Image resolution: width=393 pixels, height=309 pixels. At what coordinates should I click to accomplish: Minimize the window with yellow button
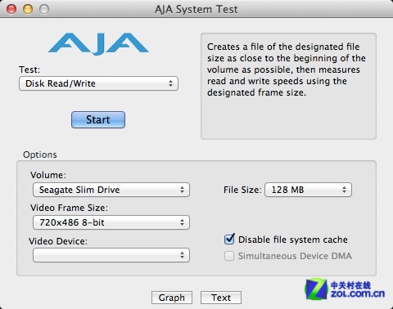[28, 9]
